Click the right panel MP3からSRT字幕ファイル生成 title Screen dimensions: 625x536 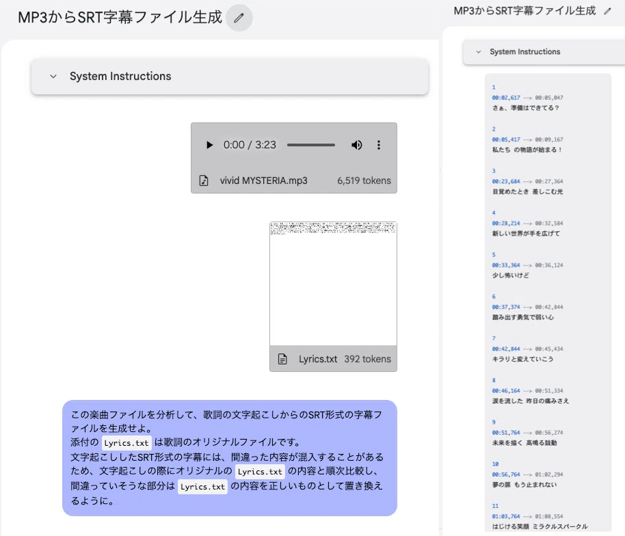click(x=524, y=11)
